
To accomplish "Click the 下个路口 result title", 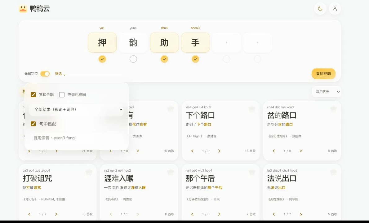I will [x=200, y=115].
